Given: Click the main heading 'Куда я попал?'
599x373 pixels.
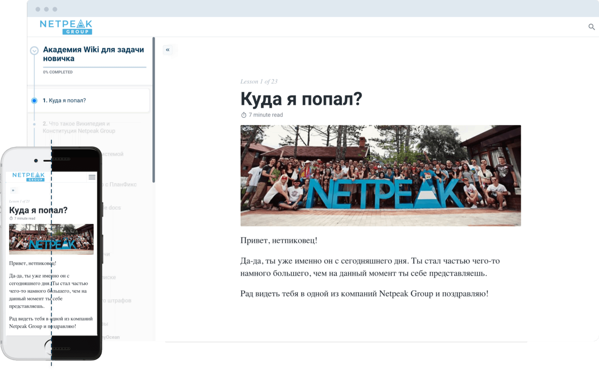Looking at the screenshot, I should click(x=301, y=99).
